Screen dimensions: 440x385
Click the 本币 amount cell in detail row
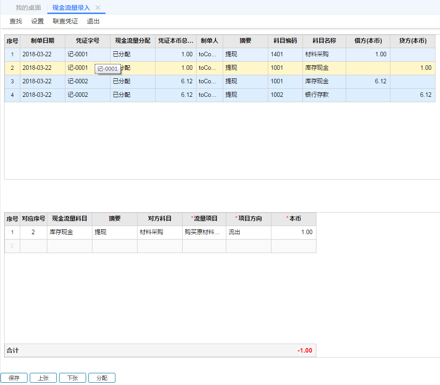pos(293,232)
